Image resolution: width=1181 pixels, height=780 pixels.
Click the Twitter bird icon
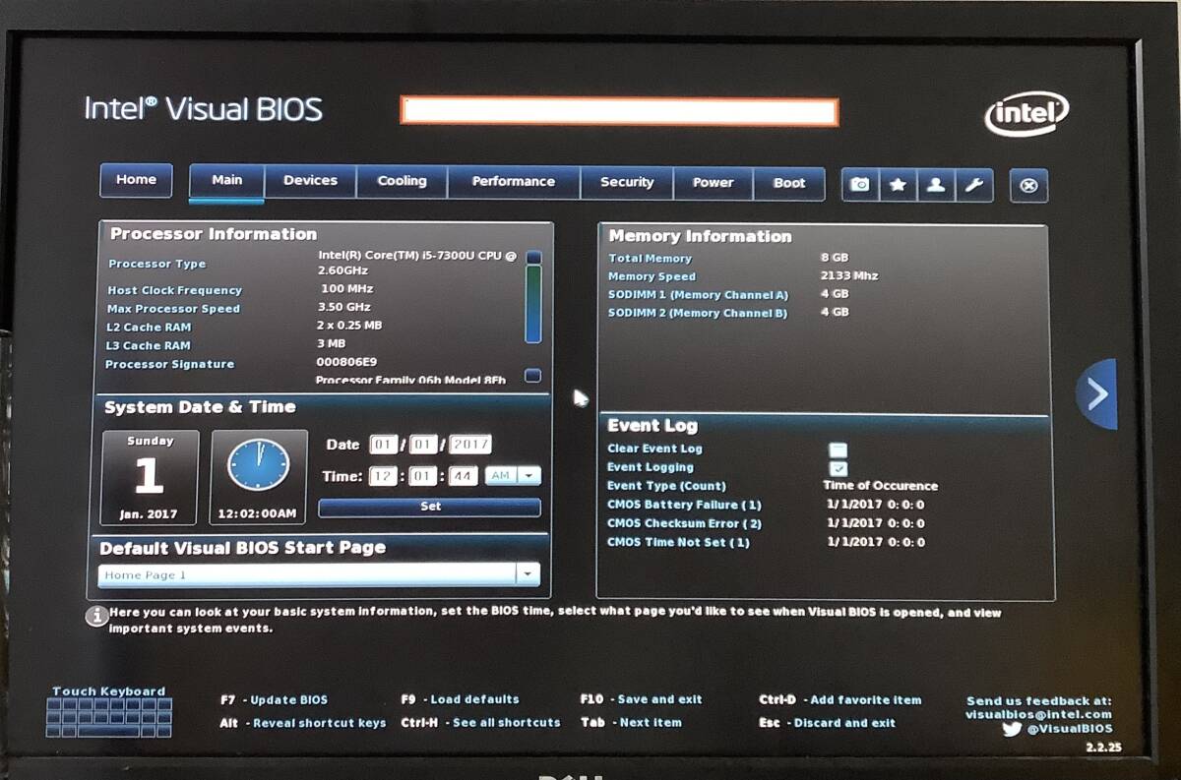pos(1012,729)
